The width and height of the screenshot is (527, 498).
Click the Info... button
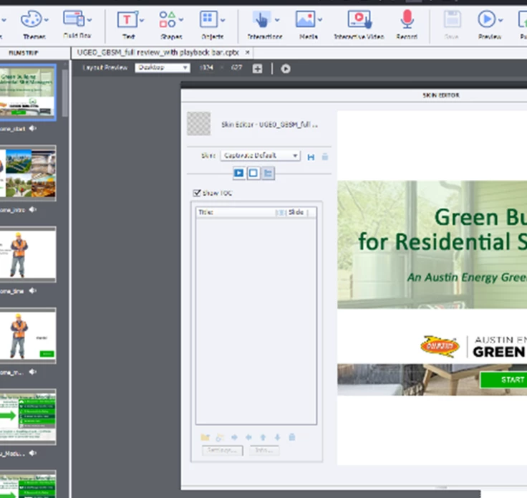click(x=264, y=450)
